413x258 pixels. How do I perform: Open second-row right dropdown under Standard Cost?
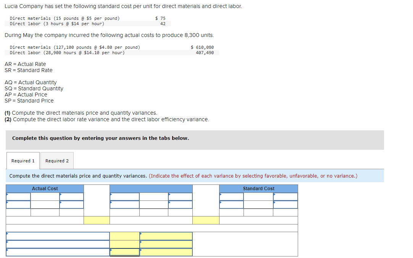[286, 205]
